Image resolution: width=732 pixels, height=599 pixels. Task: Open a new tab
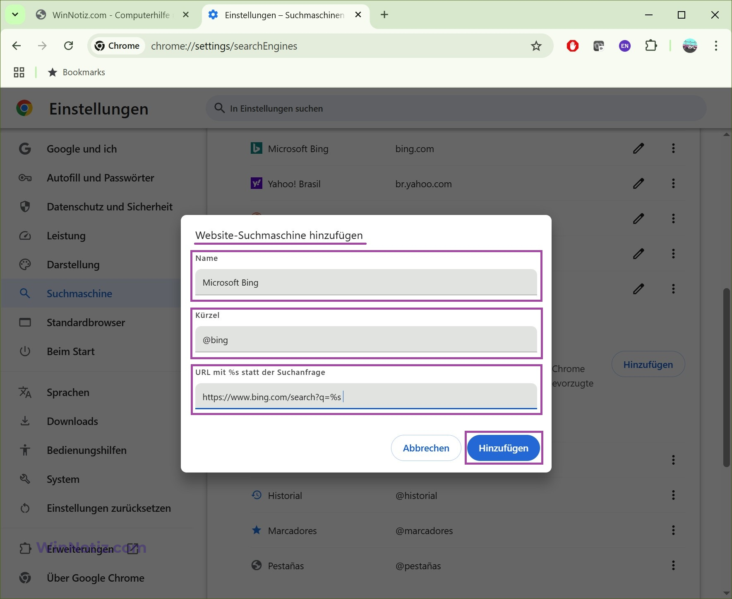click(x=384, y=15)
